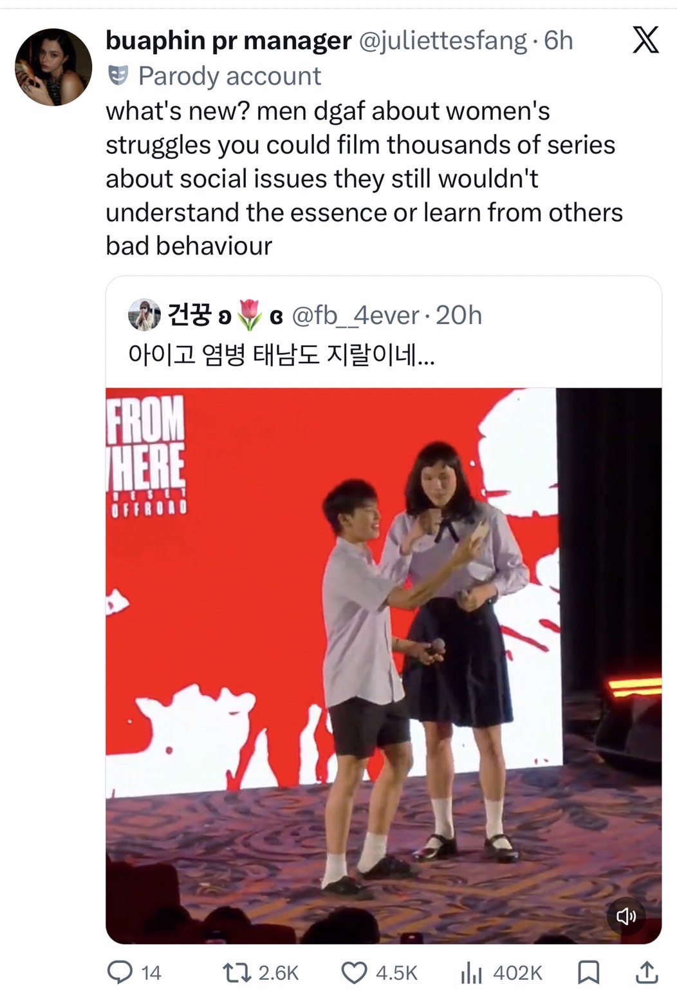
Task: Visit the @juliettesfang handle
Action: click(443, 41)
